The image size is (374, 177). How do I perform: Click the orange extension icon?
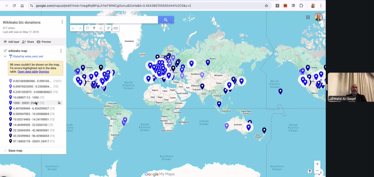click(285, 6)
